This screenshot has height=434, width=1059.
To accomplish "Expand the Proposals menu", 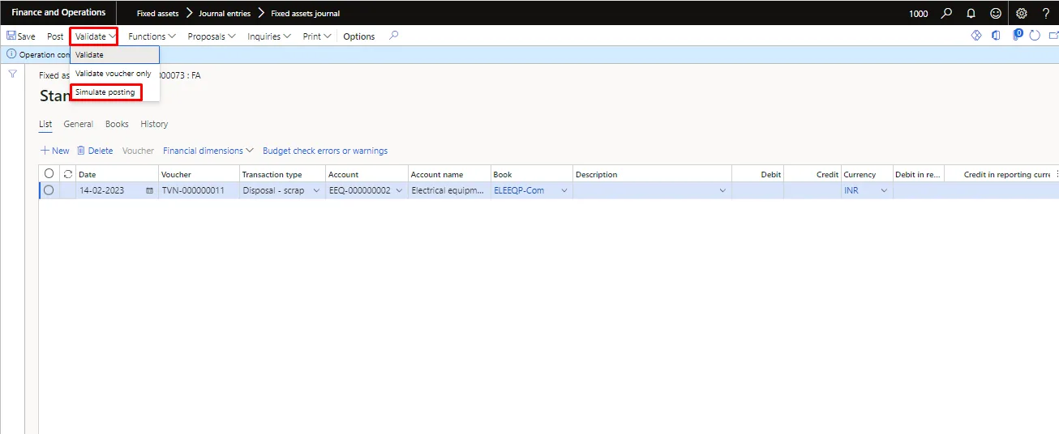I will (x=212, y=36).
